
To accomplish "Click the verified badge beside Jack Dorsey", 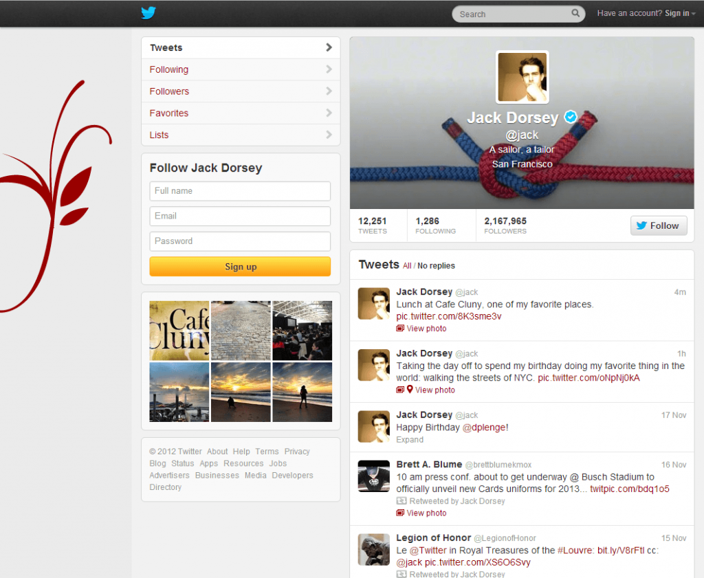I will click(x=570, y=117).
